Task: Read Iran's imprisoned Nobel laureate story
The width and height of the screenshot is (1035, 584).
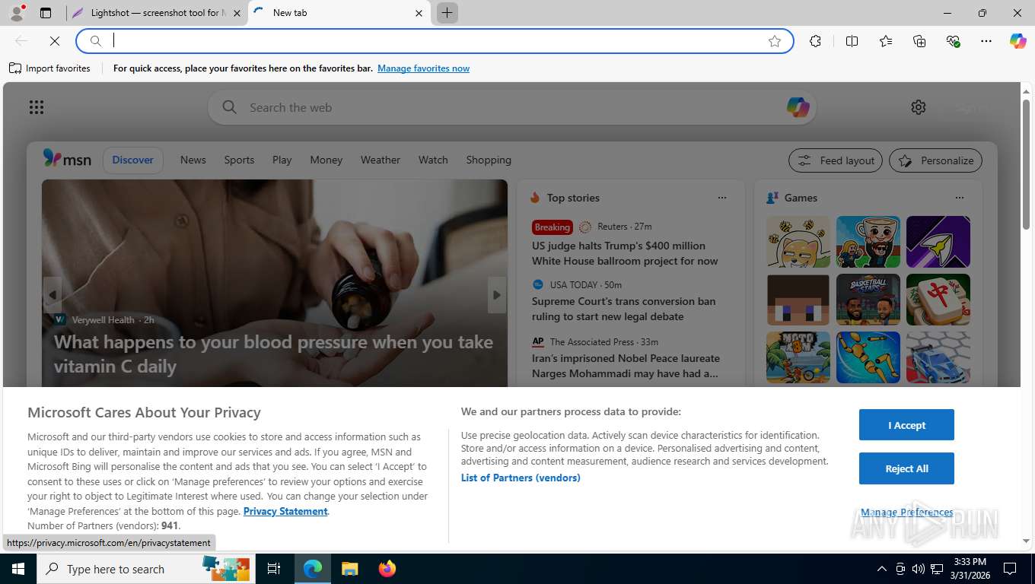Action: (x=626, y=366)
